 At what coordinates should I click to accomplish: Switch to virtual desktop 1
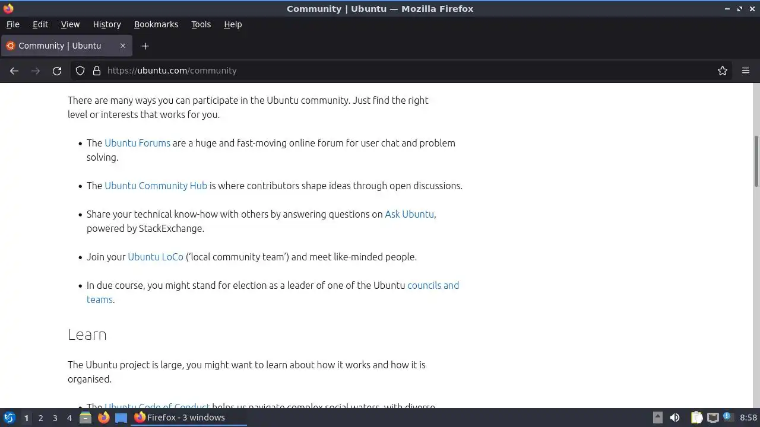tap(26, 418)
